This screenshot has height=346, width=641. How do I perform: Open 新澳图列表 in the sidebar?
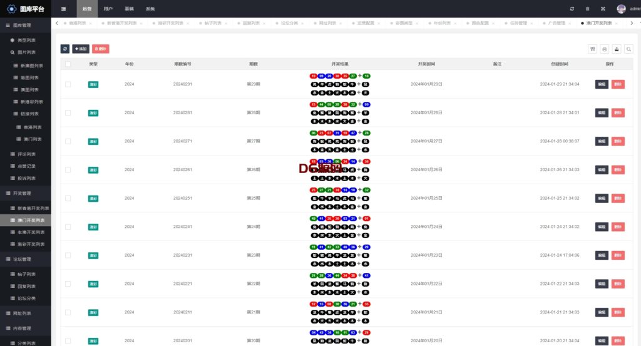tap(31, 66)
